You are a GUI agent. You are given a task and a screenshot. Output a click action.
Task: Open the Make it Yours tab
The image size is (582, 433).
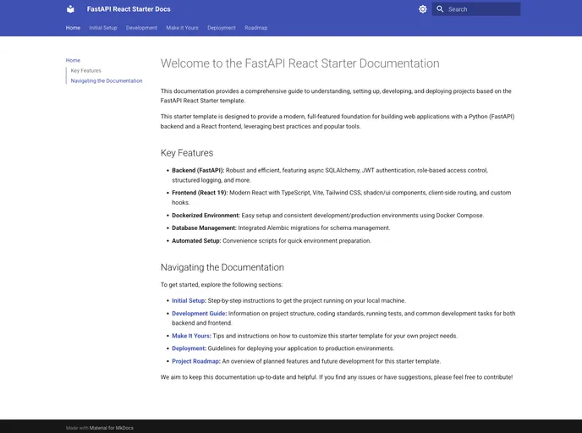pos(182,28)
